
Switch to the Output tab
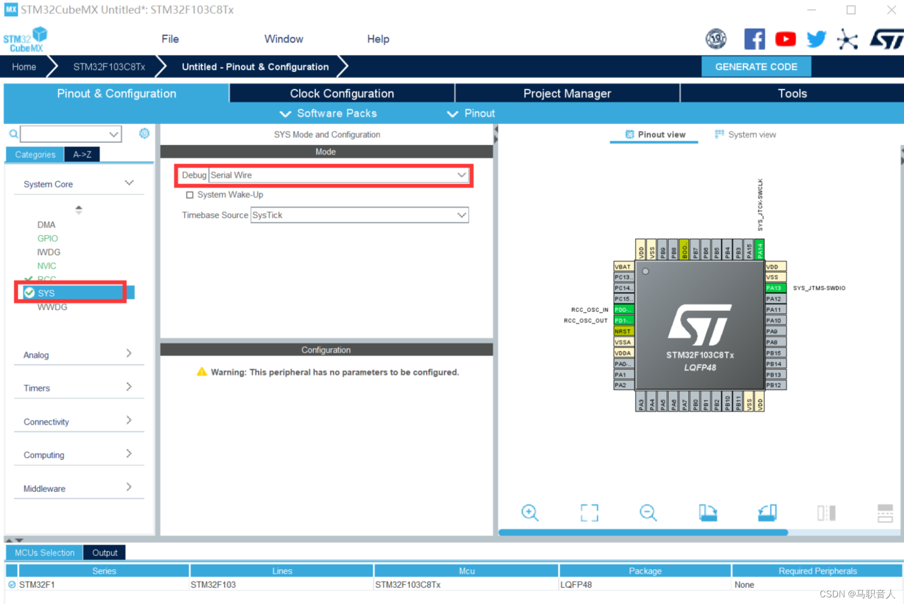(x=105, y=552)
